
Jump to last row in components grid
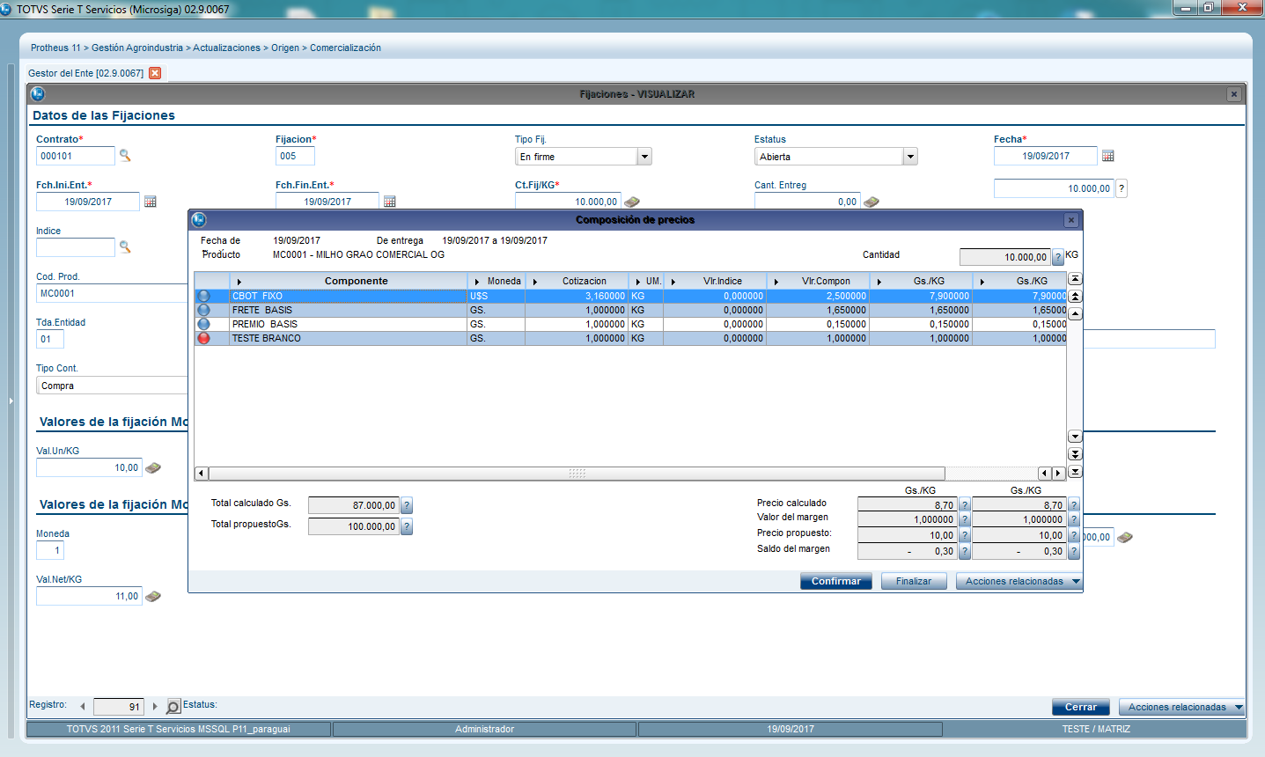pyautogui.click(x=1075, y=472)
